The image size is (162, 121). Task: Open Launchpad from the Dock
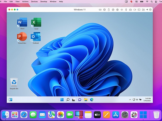(x=15, y=115)
